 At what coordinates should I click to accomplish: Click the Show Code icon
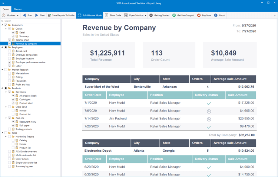pos(107,16)
